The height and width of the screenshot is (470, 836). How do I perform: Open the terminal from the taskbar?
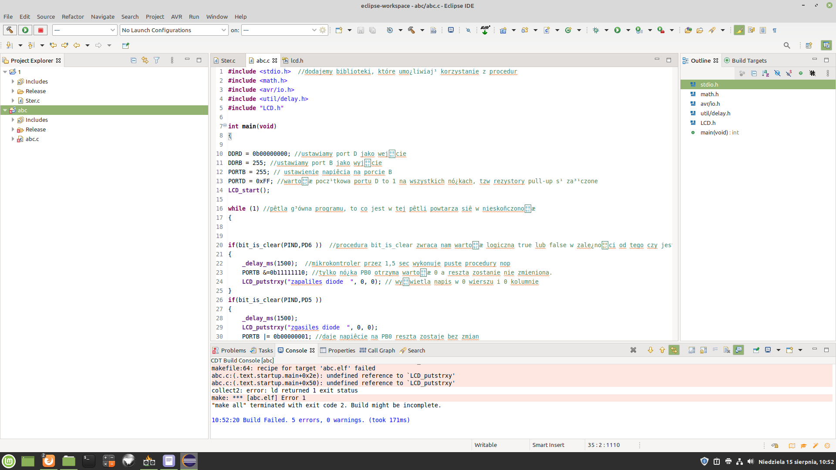pyautogui.click(x=88, y=461)
